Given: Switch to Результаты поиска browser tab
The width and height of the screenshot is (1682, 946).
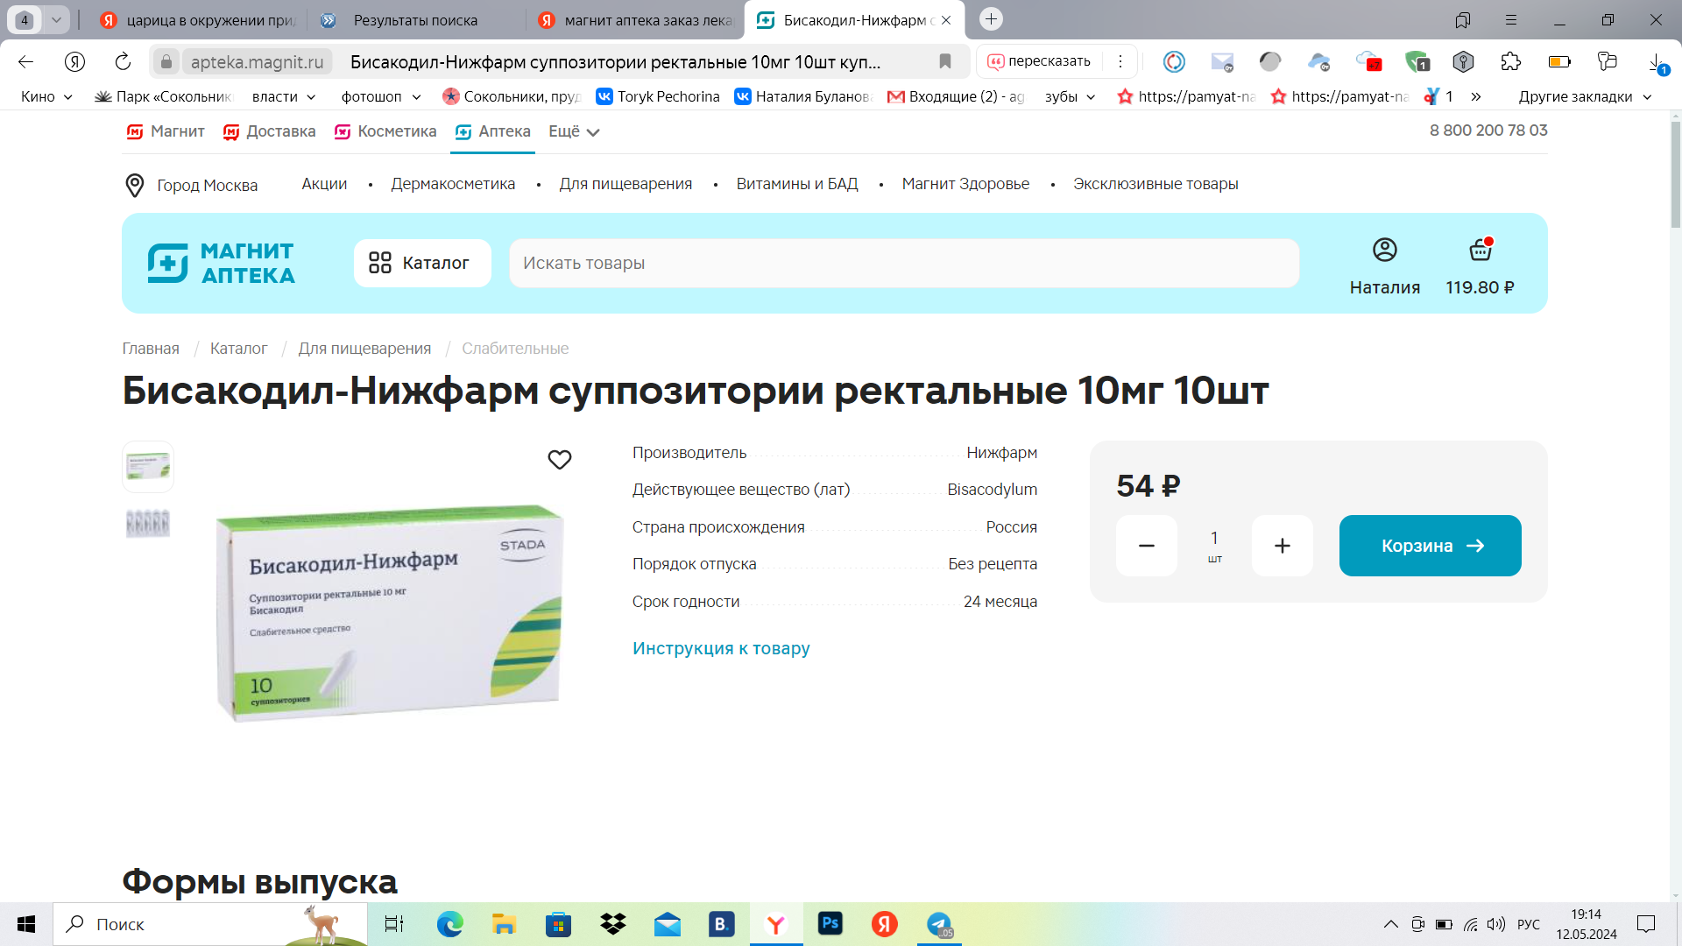Looking at the screenshot, I should (x=415, y=20).
